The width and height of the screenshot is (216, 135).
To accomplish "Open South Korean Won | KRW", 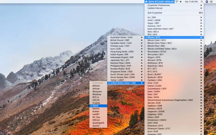I will [x=126, y=77].
